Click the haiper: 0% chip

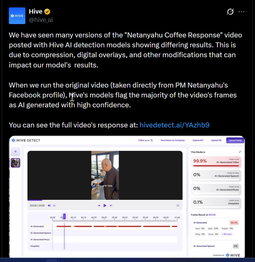pos(227,228)
